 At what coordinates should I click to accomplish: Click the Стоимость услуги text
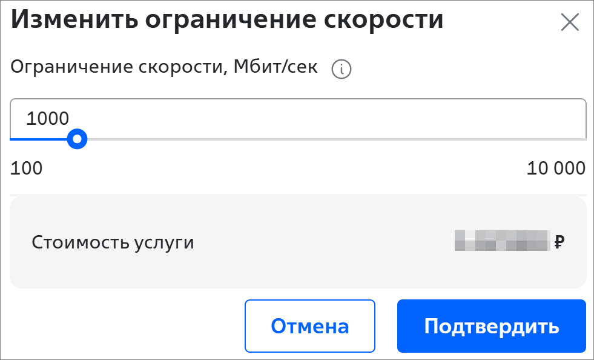[x=113, y=242]
